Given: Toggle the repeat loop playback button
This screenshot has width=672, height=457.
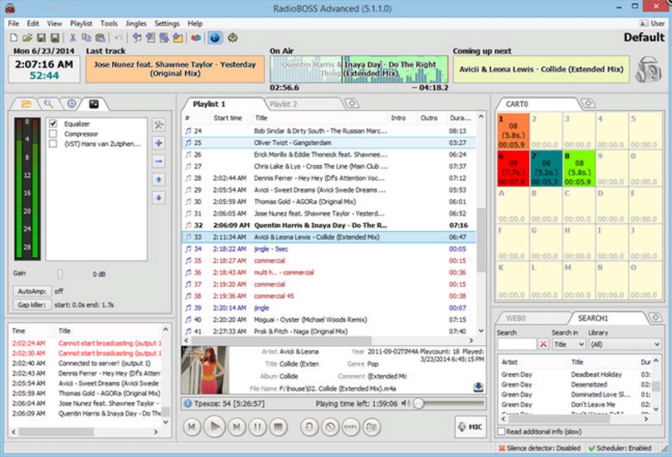Looking at the screenshot, I should (309, 426).
